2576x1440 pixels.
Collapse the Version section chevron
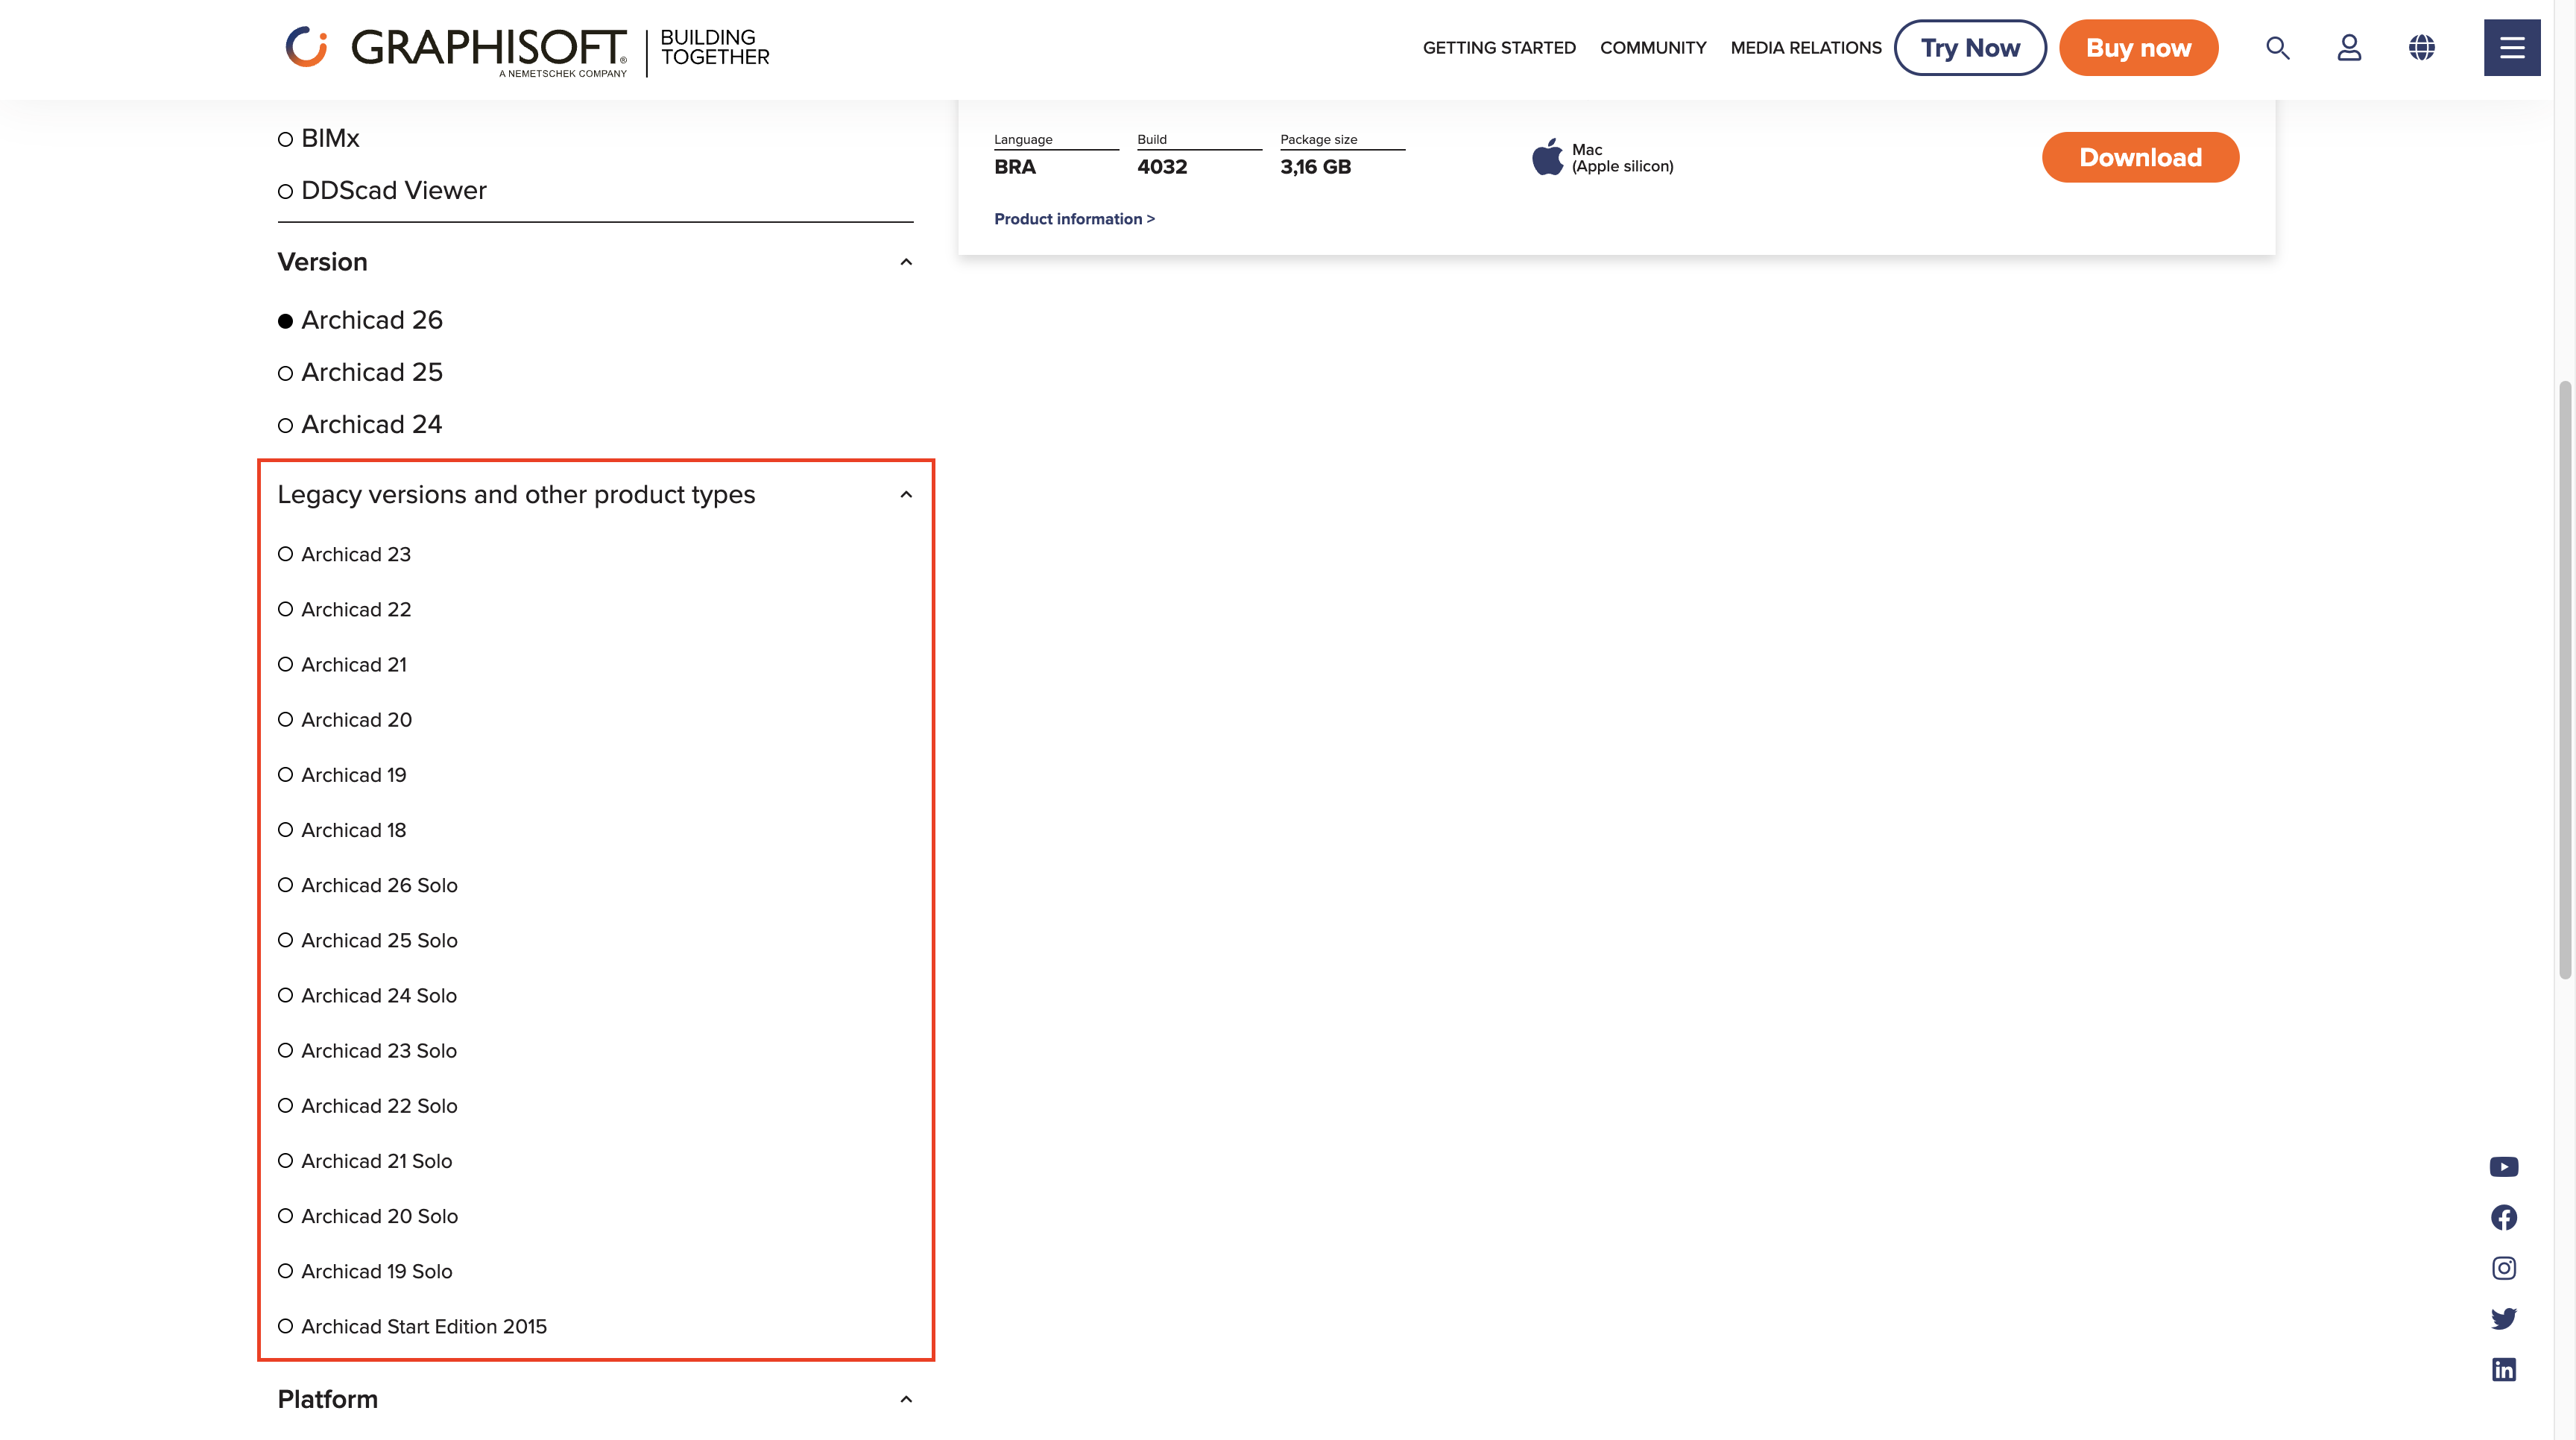tap(906, 262)
